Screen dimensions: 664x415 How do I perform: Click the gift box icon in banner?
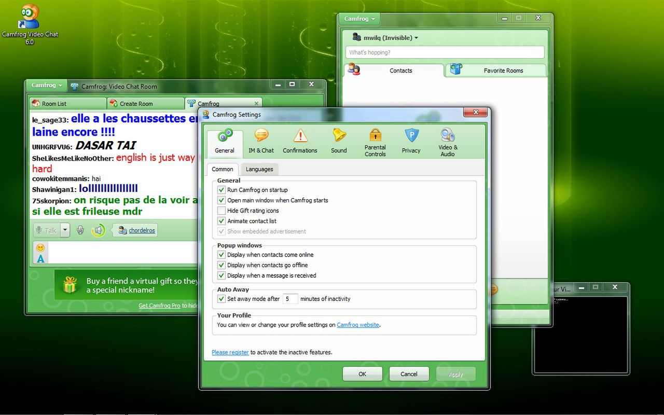(70, 285)
